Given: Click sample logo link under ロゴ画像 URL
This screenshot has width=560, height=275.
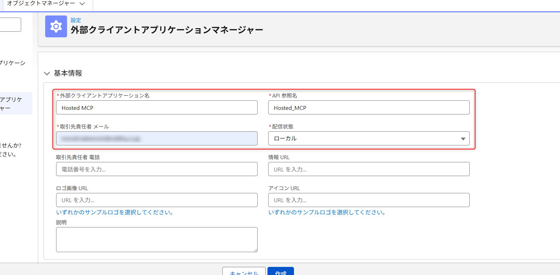Looking at the screenshot, I should (x=115, y=212).
